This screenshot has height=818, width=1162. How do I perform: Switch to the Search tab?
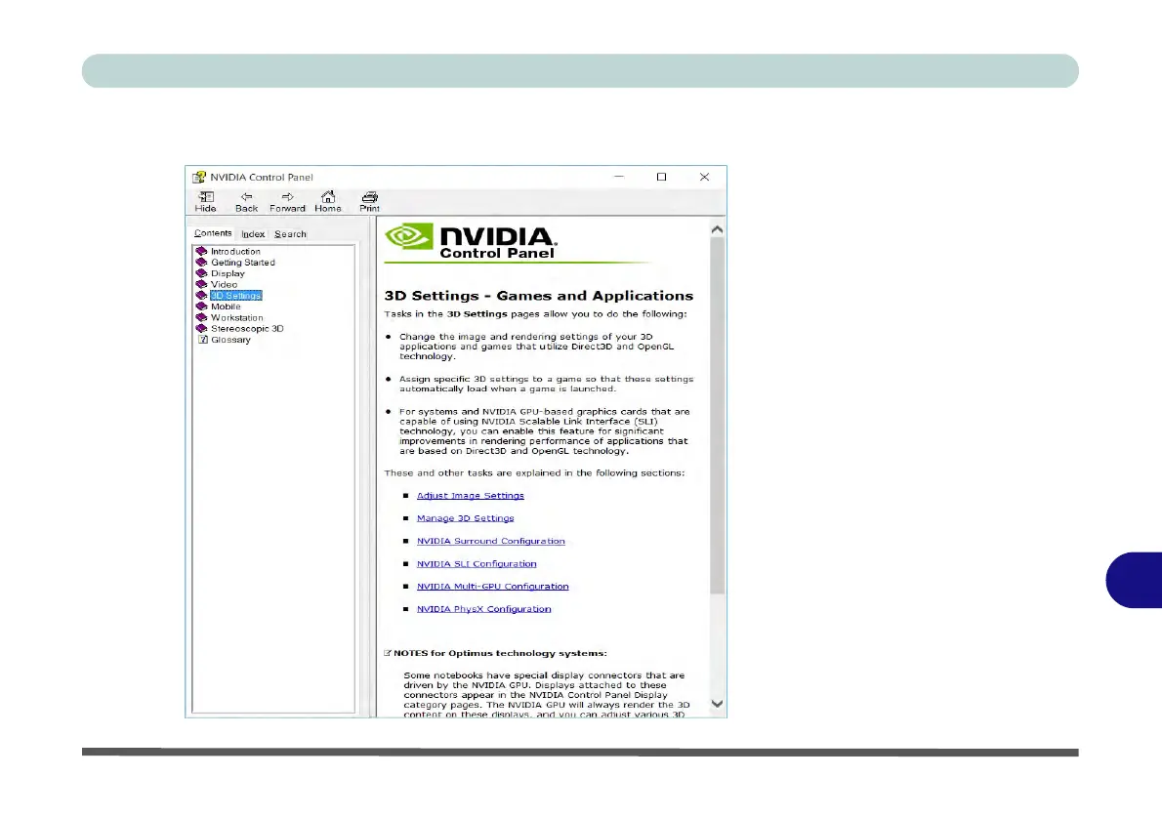tap(290, 234)
